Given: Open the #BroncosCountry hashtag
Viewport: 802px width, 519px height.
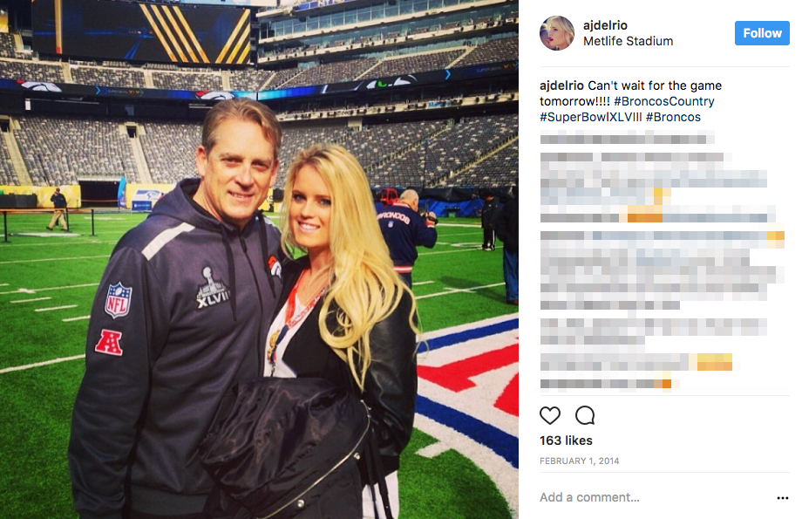Looking at the screenshot, I should pos(664,101).
